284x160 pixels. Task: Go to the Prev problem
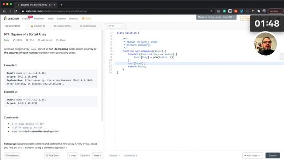(72, 156)
